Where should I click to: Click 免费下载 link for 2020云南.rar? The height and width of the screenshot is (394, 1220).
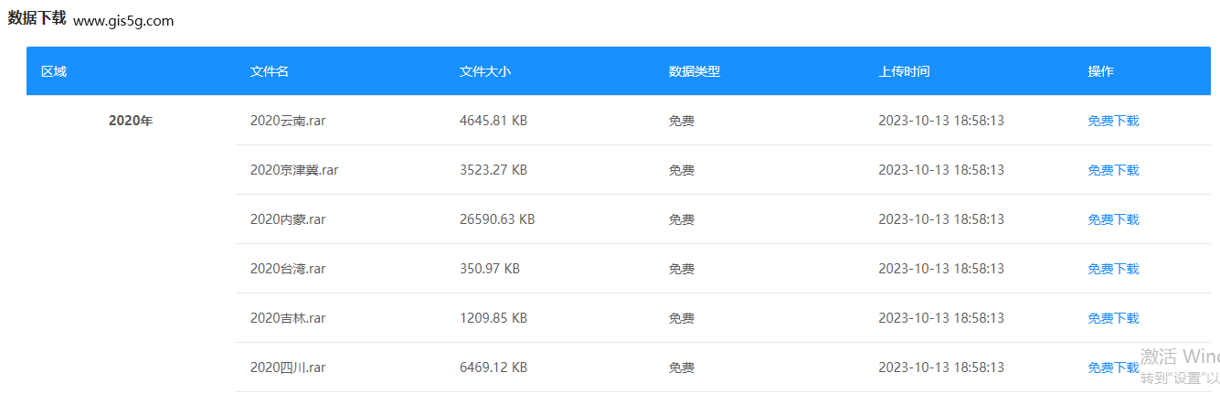(1113, 121)
